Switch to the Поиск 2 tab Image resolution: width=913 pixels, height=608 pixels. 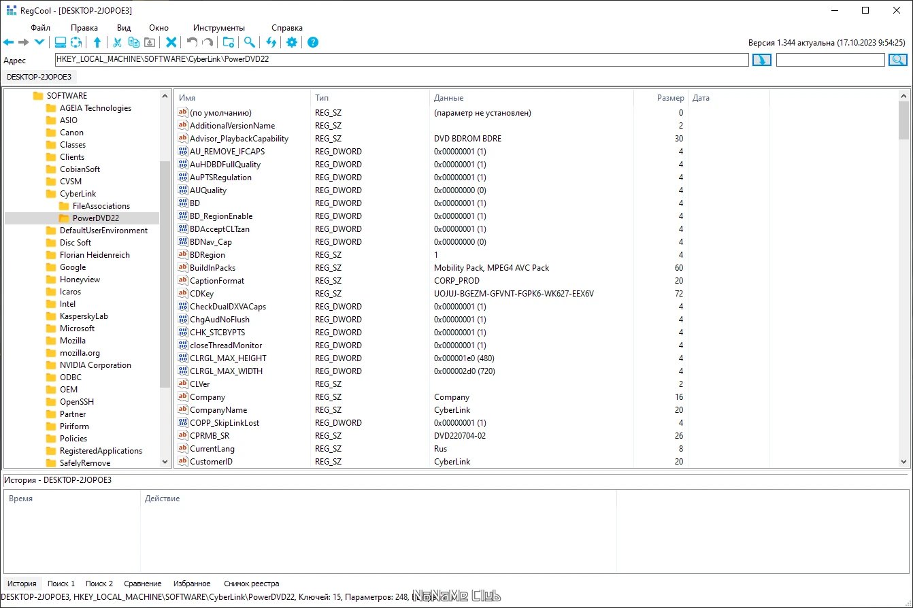coord(99,584)
